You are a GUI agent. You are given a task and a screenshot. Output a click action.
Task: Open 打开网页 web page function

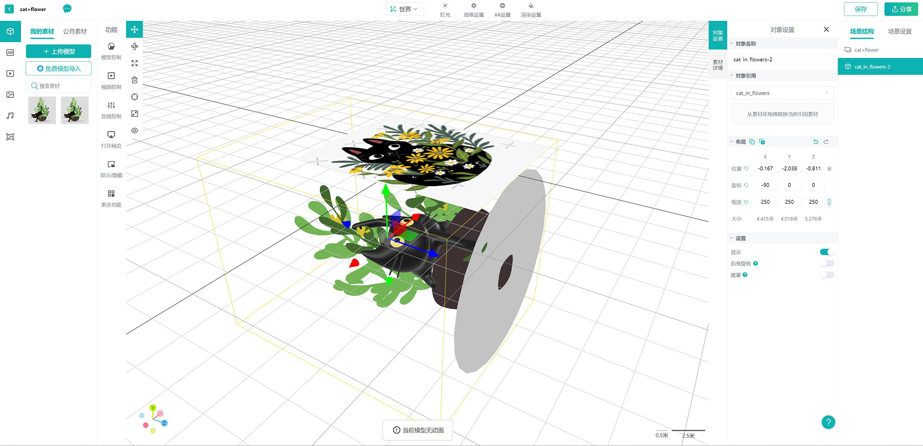point(111,139)
